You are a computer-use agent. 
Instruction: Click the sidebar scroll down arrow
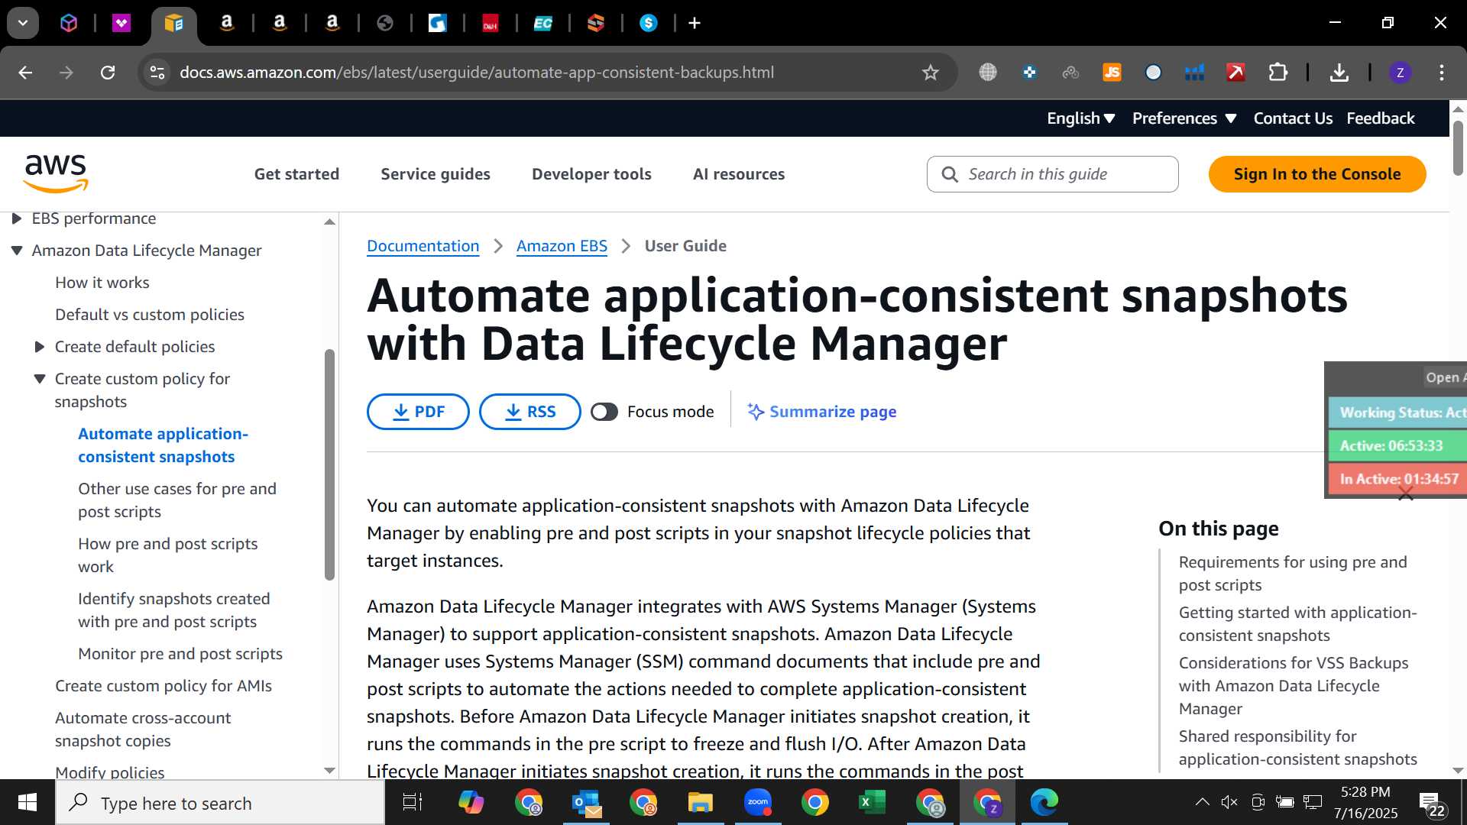[x=329, y=771]
